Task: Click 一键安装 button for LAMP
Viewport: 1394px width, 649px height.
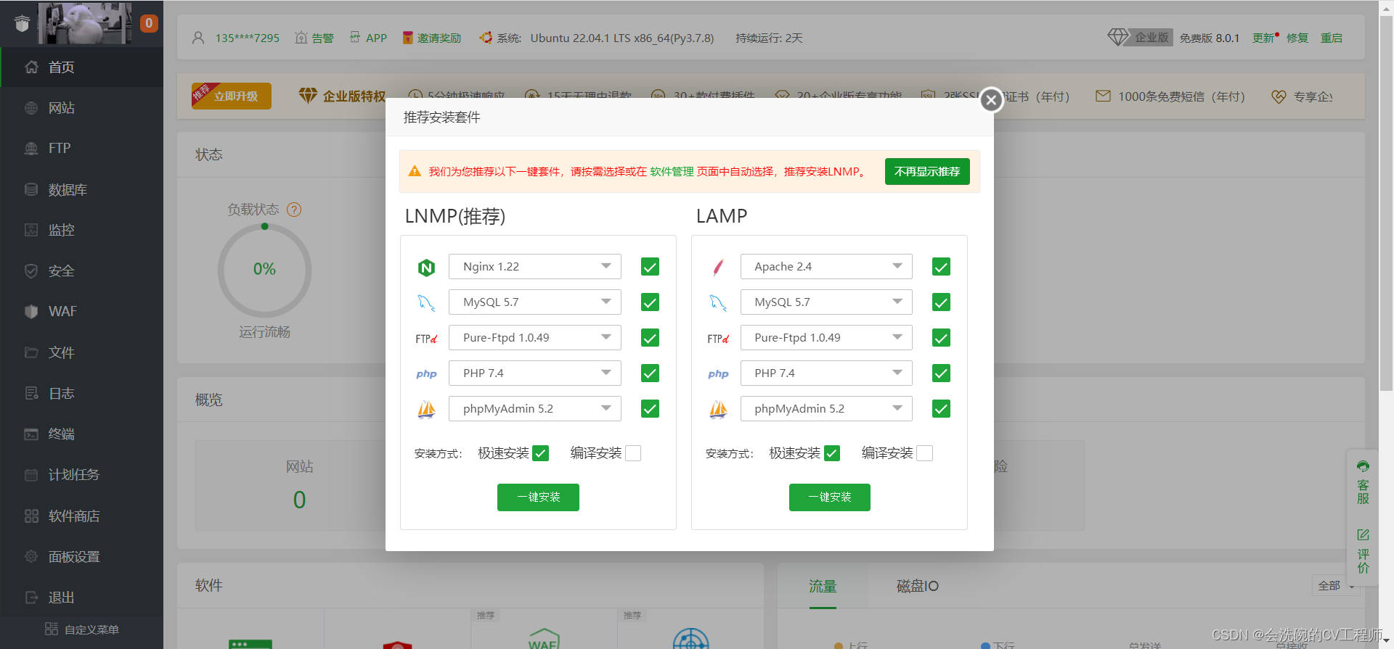Action: coord(829,497)
